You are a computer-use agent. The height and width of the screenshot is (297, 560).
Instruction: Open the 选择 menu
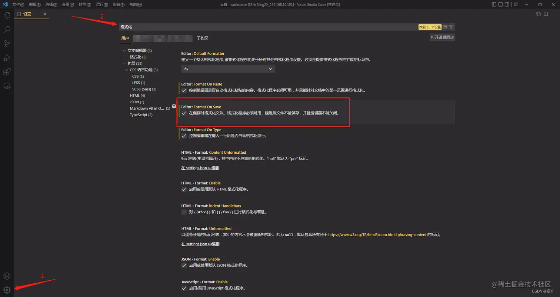click(x=51, y=4)
